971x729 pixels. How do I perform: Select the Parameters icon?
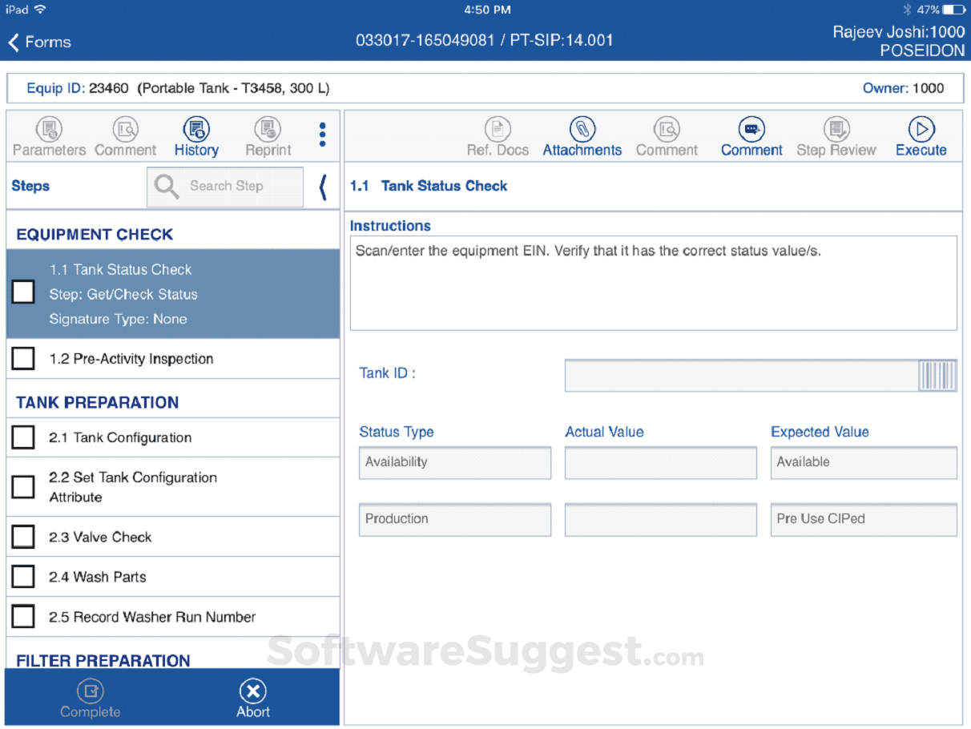click(48, 135)
